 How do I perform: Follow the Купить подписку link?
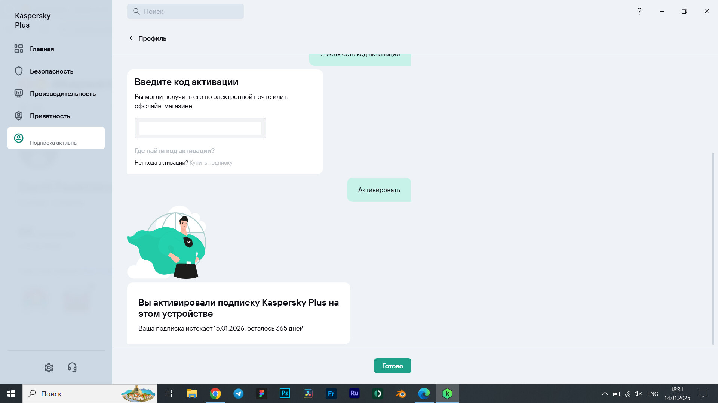pyautogui.click(x=211, y=163)
